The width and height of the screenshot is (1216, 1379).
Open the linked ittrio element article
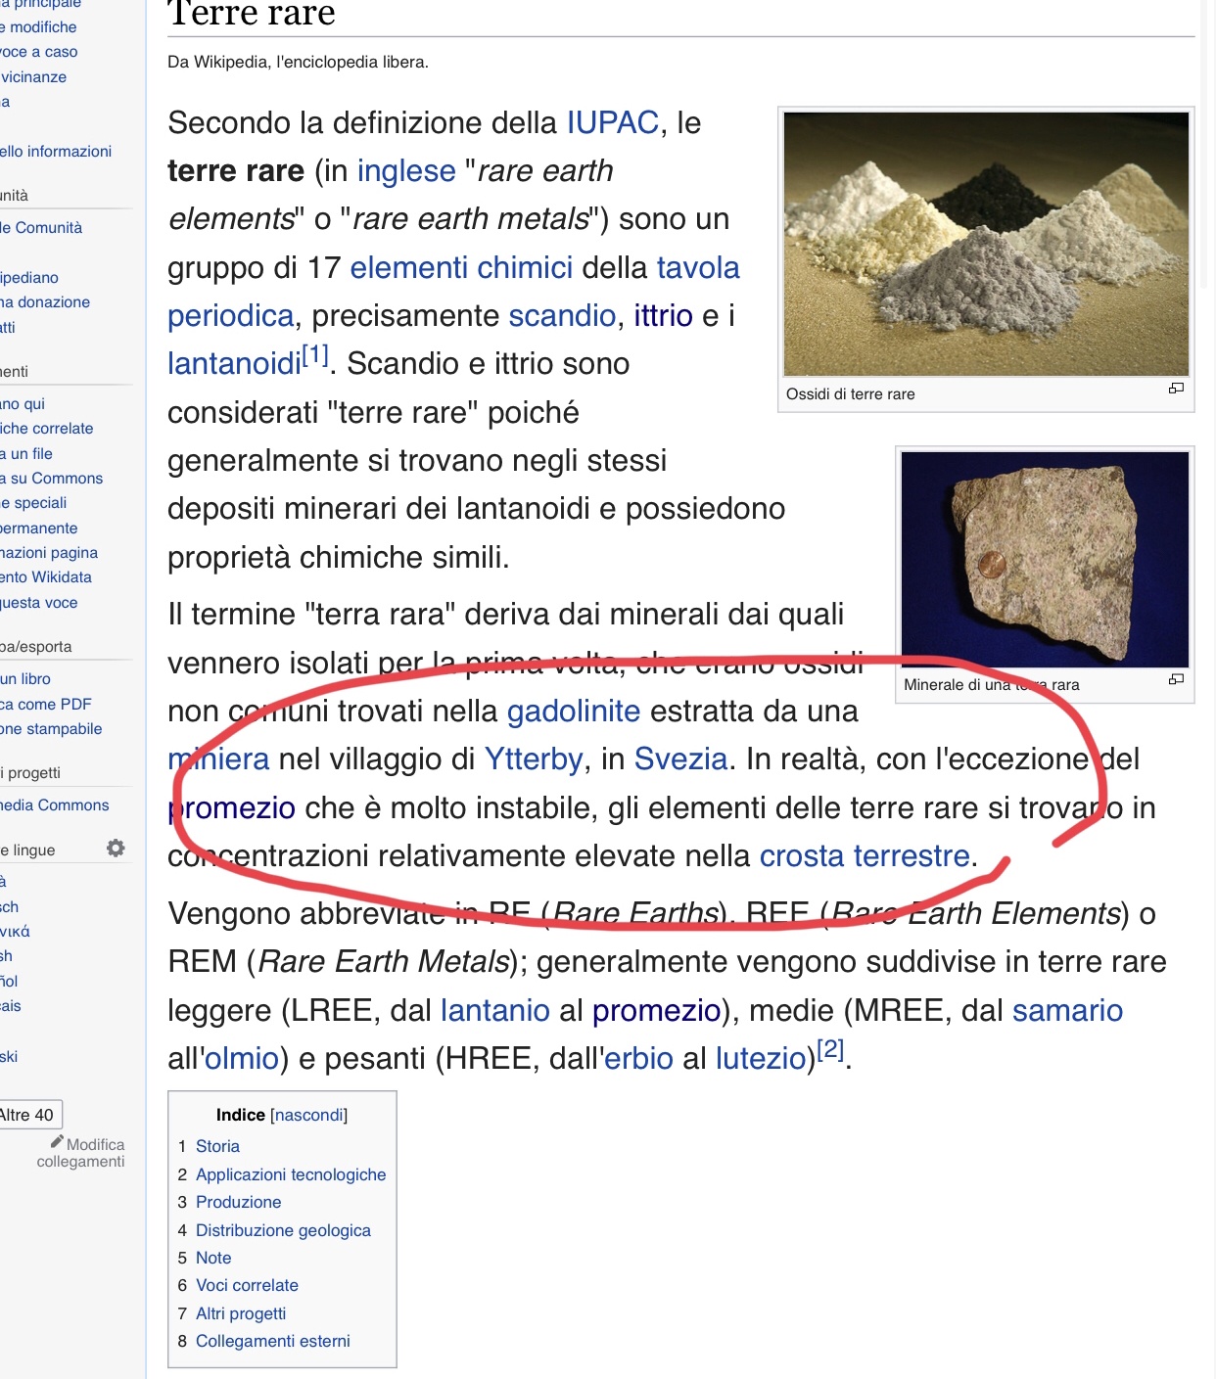point(663,315)
